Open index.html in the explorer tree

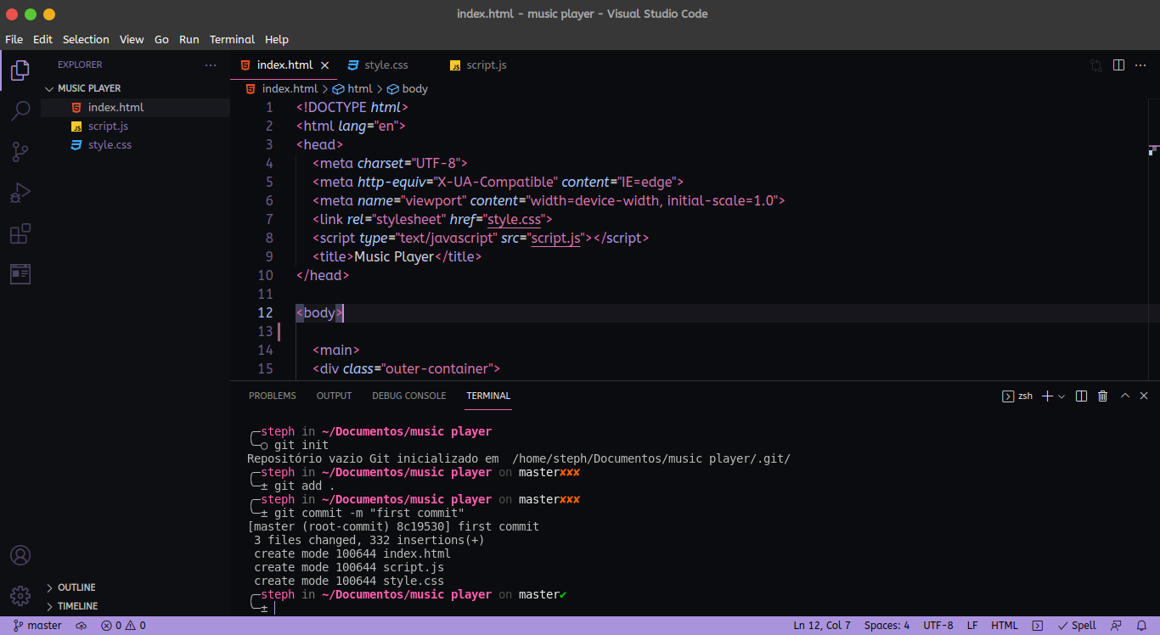(x=136, y=108)
